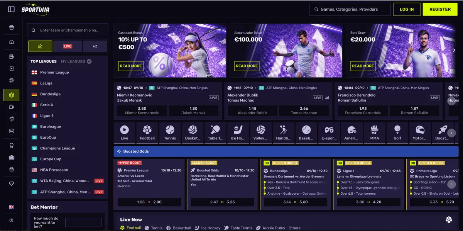The width and height of the screenshot is (463, 231).
Task: Reveal more sports with the right arrow
Action: [451, 133]
